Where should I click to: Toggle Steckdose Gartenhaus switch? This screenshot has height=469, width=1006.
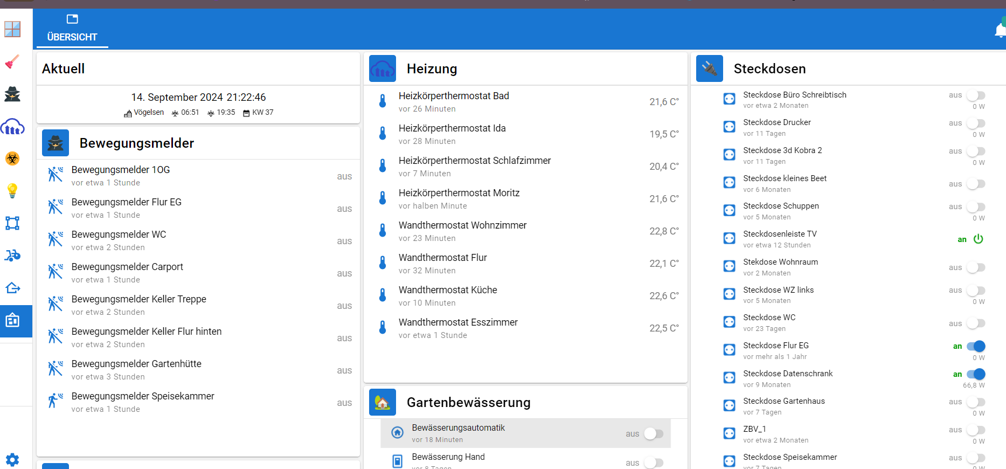tap(976, 402)
